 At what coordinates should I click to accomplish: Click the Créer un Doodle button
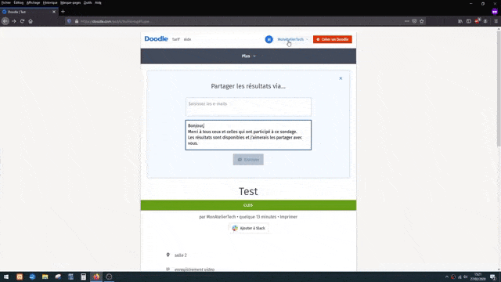click(x=333, y=39)
